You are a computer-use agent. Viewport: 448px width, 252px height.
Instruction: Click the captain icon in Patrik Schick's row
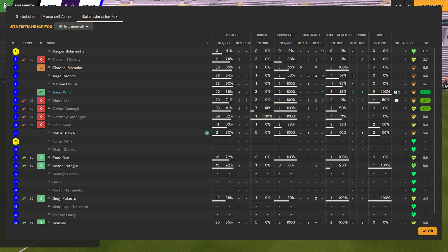point(207,133)
